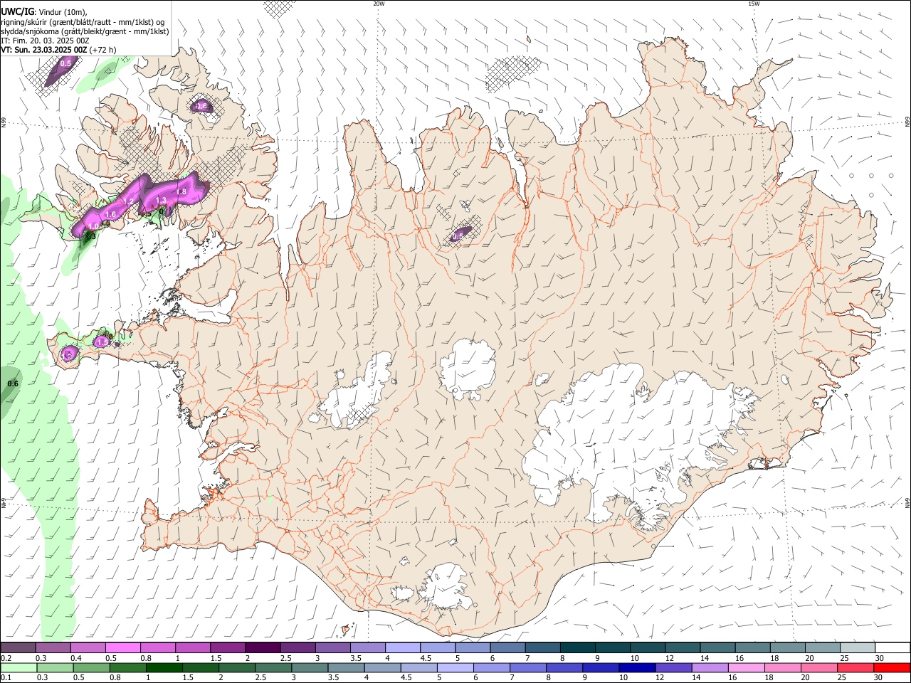This screenshot has width=911, height=683.
Task: Click the '66N' latitude label on right edge
Action: pos(907,122)
